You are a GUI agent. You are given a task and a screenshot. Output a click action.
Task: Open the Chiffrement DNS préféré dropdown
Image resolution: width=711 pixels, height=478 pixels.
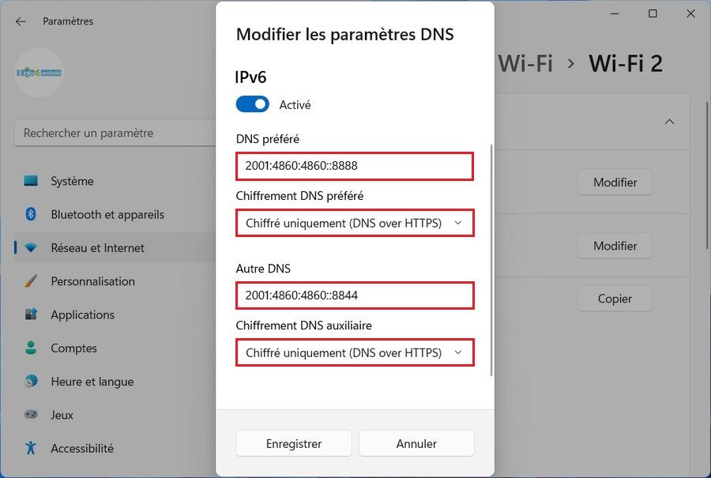pyautogui.click(x=354, y=223)
